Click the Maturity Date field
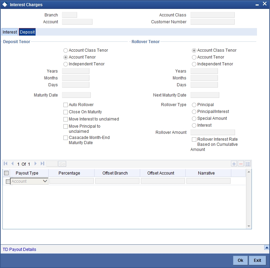The height and width of the screenshot is (268, 270). [x=76, y=95]
